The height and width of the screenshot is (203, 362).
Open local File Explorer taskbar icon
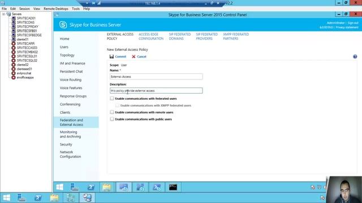54,198
